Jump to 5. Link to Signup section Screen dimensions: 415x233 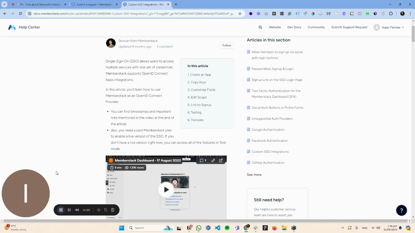click(199, 105)
